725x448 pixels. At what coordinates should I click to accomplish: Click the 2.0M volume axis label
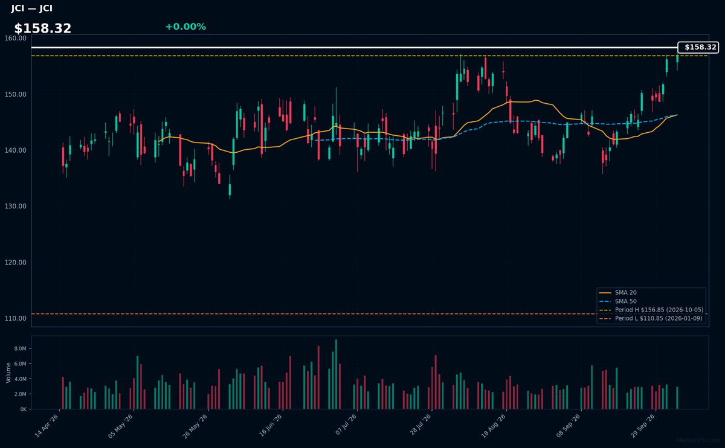[20, 394]
